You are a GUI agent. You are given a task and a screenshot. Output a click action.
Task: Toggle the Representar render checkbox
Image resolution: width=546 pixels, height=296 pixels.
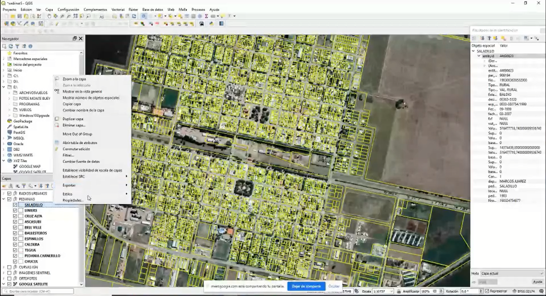(x=487, y=291)
